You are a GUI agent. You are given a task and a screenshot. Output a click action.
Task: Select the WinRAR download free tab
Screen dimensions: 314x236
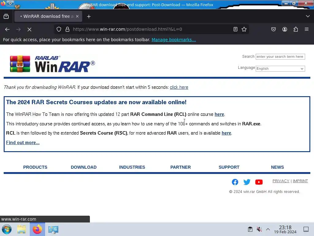(x=48, y=16)
